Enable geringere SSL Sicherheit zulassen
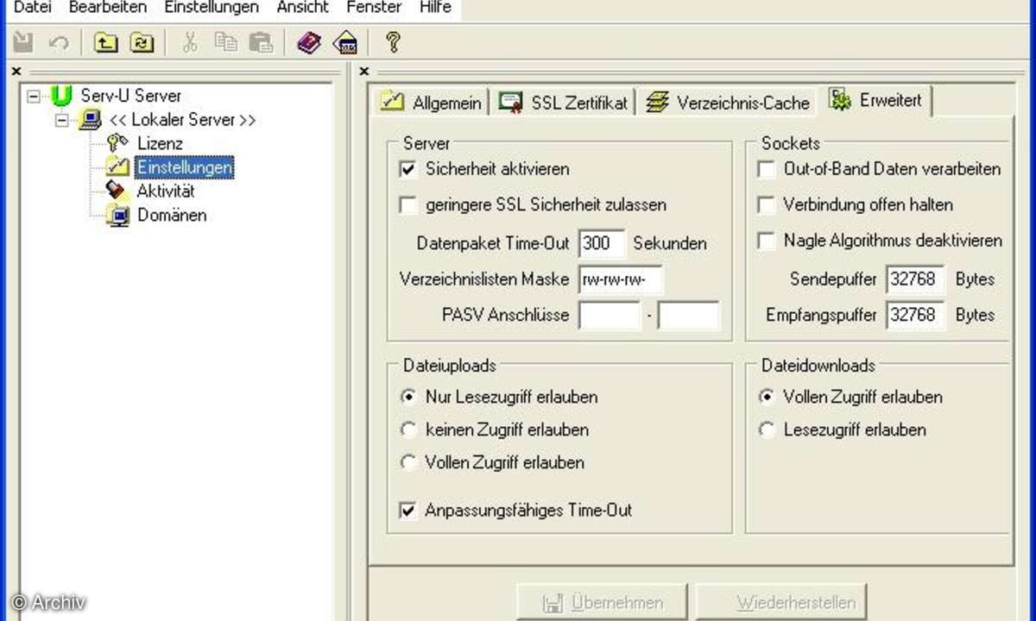Viewport: 1036px width, 621px height. 408,205
